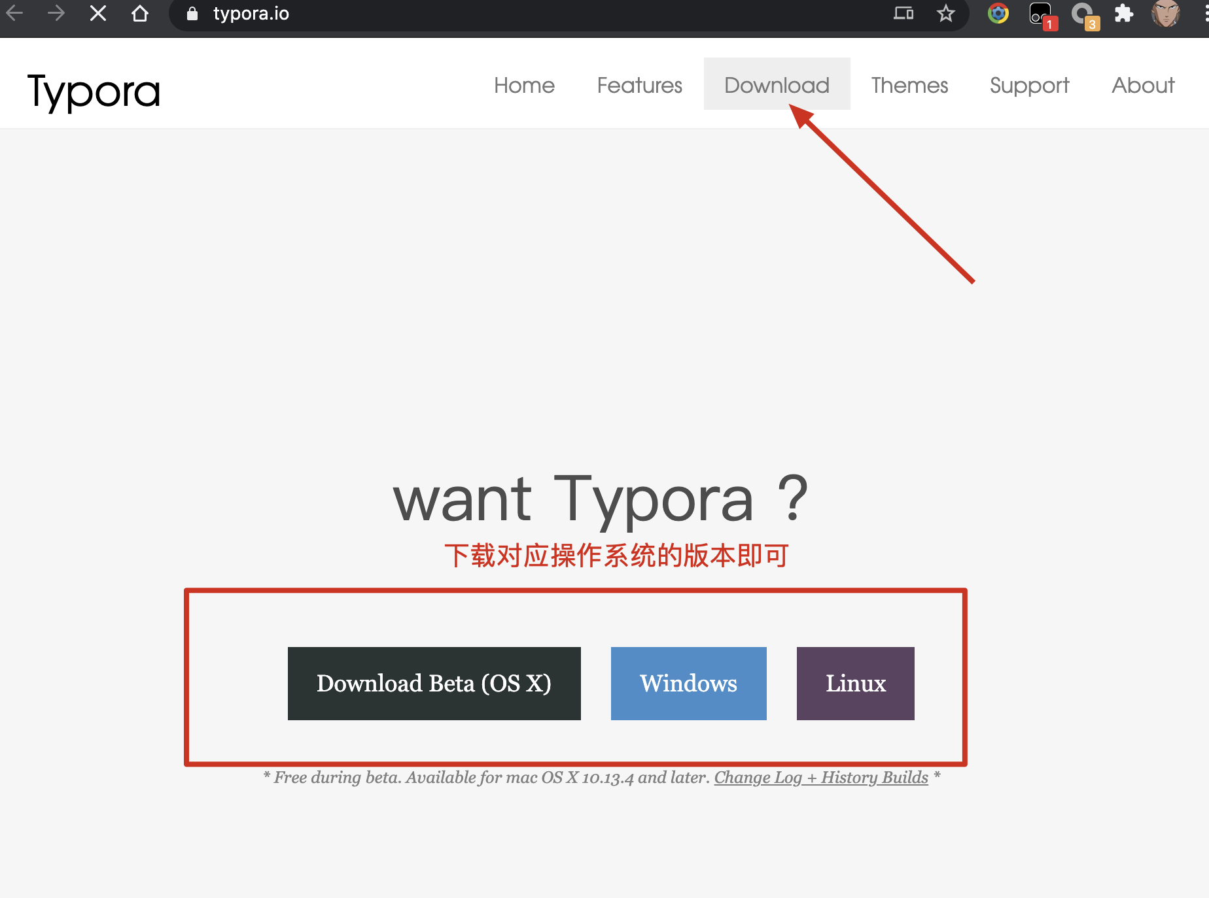This screenshot has width=1209, height=898.
Task: Bookmark this page with the star icon
Action: click(x=946, y=13)
